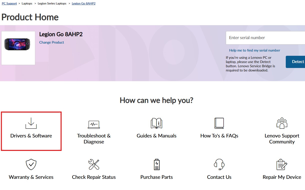Open Purchase Parts text link
The height and width of the screenshot is (190, 305).
[x=157, y=177]
